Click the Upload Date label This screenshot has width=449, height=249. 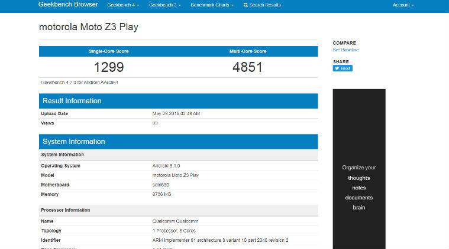54,114
